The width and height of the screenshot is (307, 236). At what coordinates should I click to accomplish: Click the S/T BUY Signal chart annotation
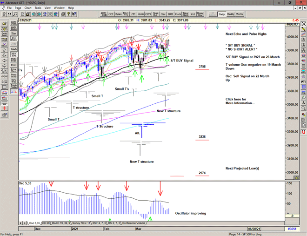tap(181, 61)
